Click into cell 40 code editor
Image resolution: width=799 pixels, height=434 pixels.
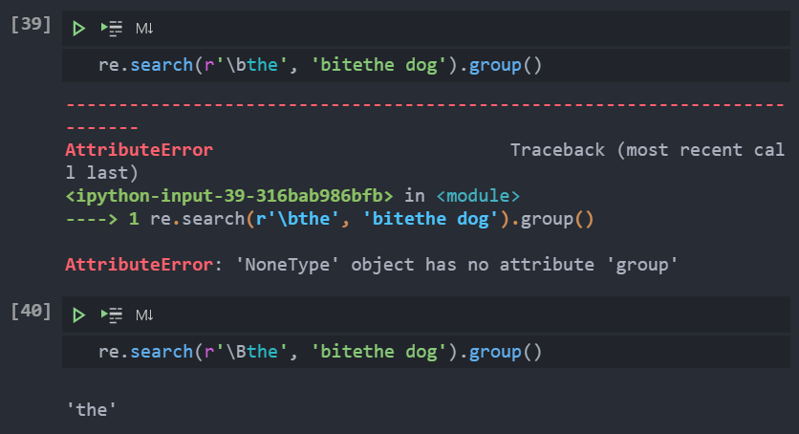426,352
